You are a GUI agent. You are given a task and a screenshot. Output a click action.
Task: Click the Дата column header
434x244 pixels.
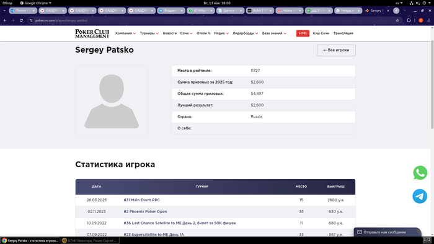tap(97, 186)
